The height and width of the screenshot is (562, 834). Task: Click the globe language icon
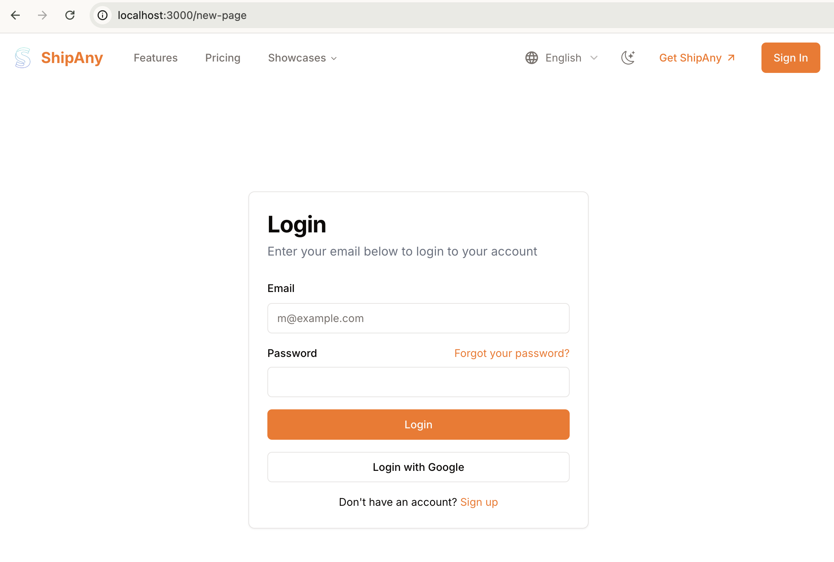(531, 58)
